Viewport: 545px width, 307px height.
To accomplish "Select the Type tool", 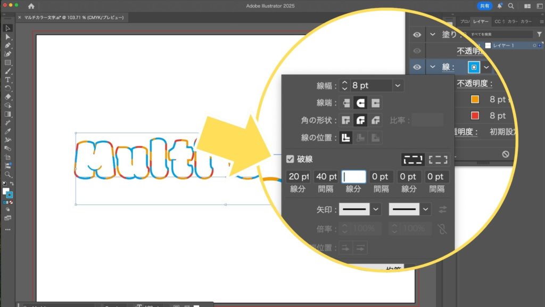I will [x=8, y=79].
